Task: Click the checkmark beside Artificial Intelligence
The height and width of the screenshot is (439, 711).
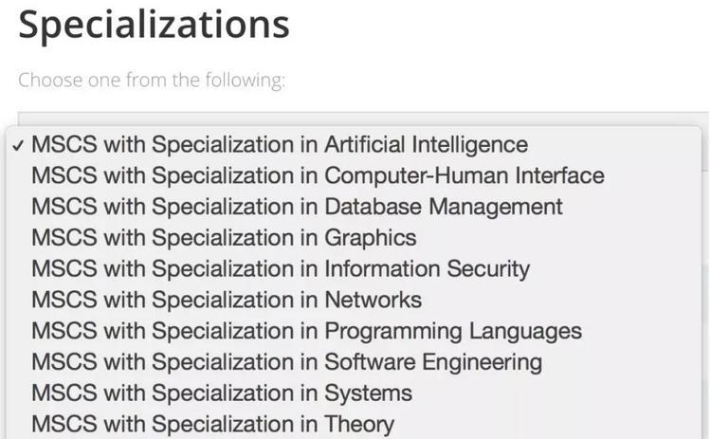Action: [x=19, y=146]
